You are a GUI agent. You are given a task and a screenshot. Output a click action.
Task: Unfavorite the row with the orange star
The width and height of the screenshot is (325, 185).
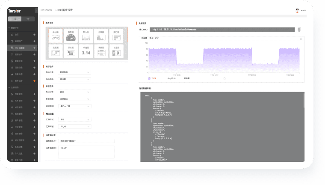coord(34,81)
